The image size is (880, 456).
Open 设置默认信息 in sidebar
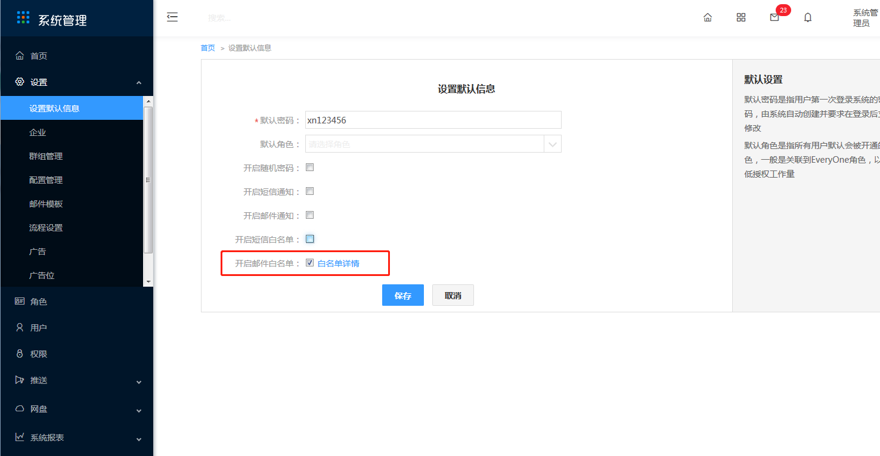click(72, 108)
